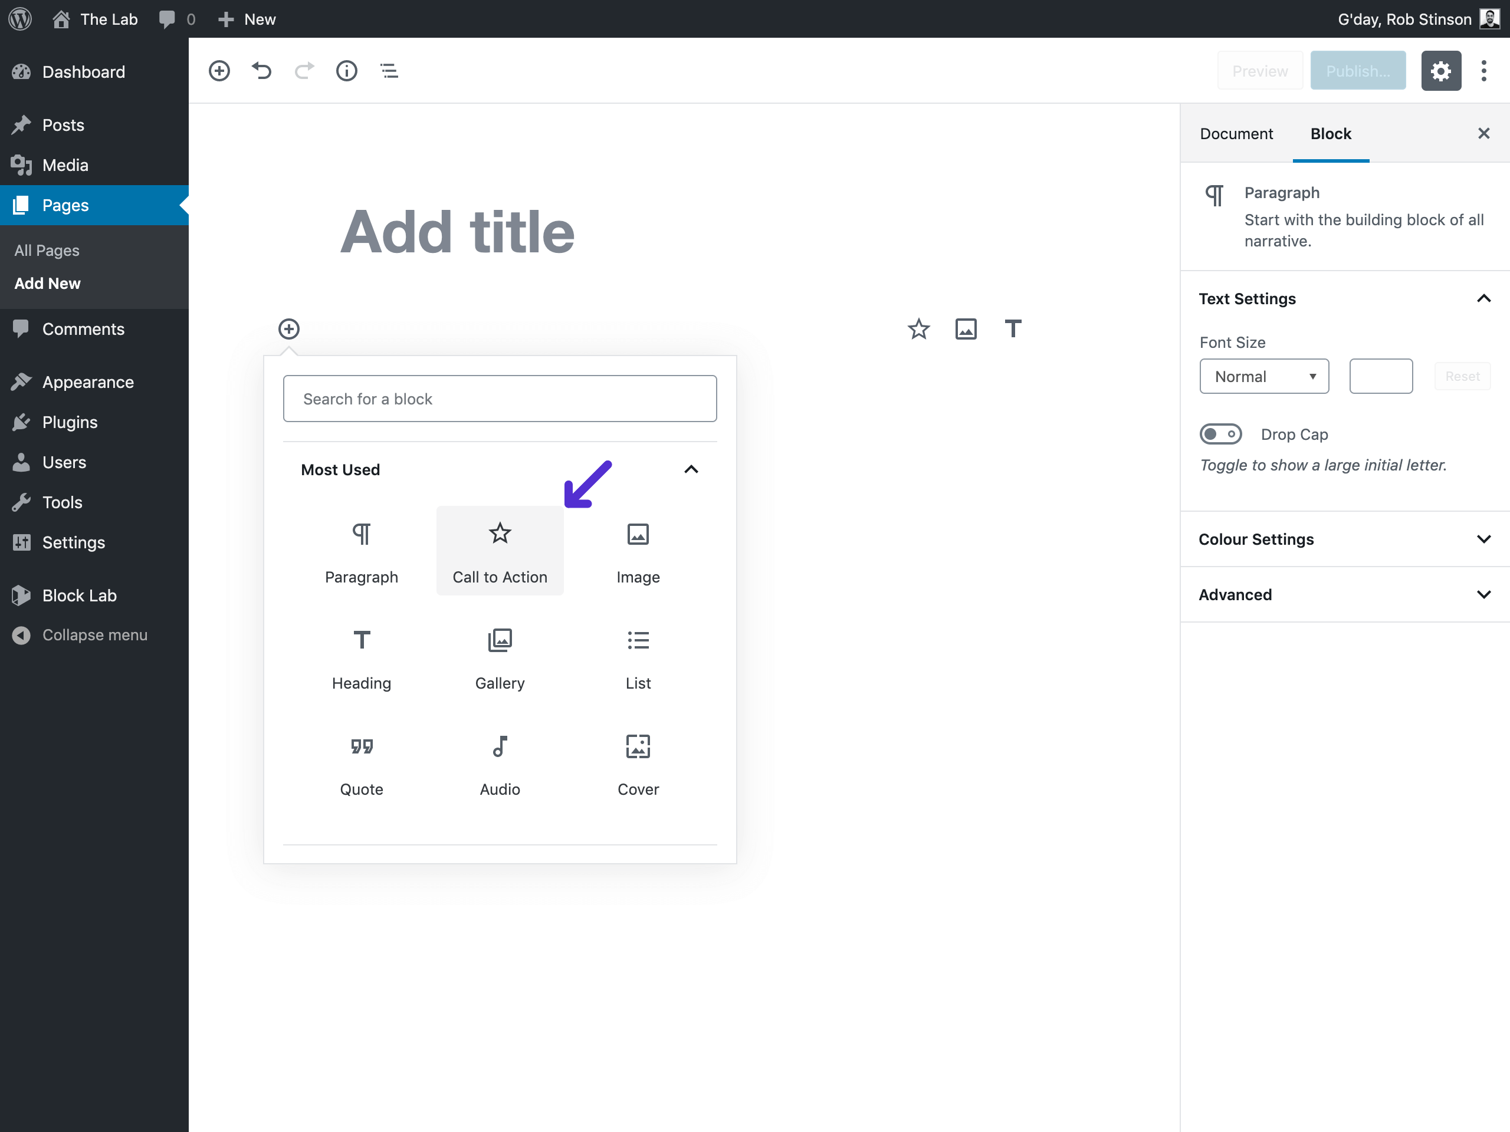Click the block inserter plus icon

220,70
